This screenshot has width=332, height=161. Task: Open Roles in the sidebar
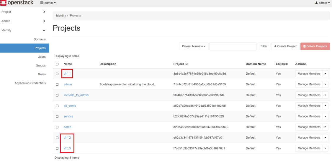(x=42, y=74)
